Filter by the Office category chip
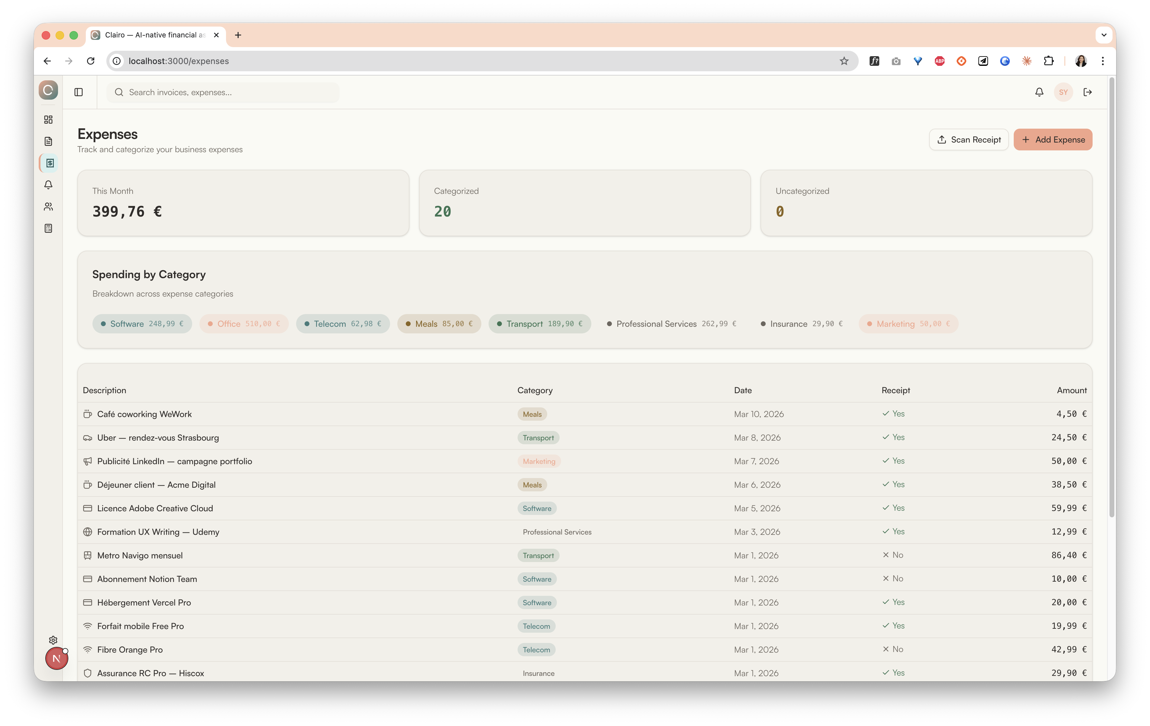Screen dimensions: 1150x726 point(244,324)
